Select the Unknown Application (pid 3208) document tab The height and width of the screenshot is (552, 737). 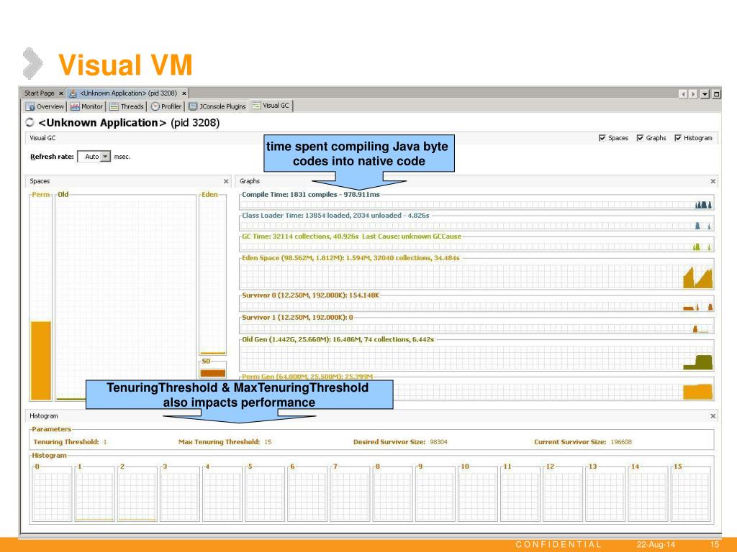coord(128,93)
